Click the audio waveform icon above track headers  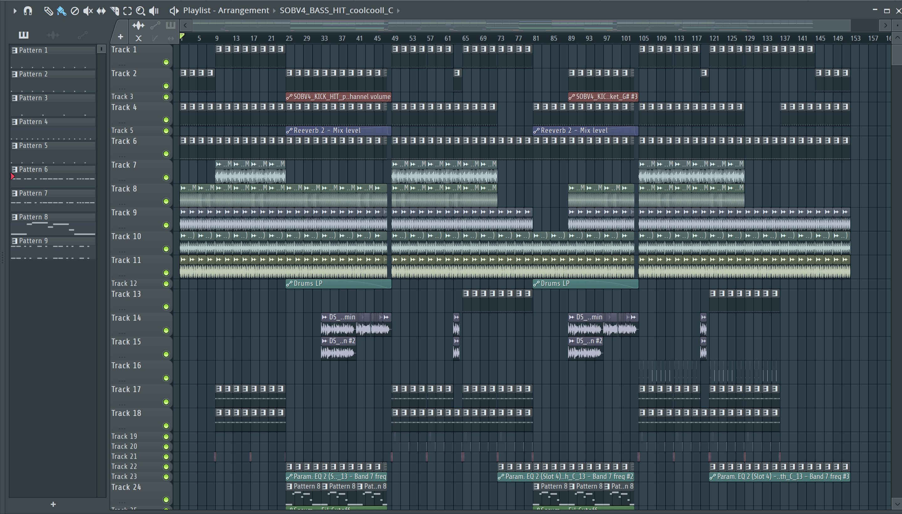[x=138, y=25]
